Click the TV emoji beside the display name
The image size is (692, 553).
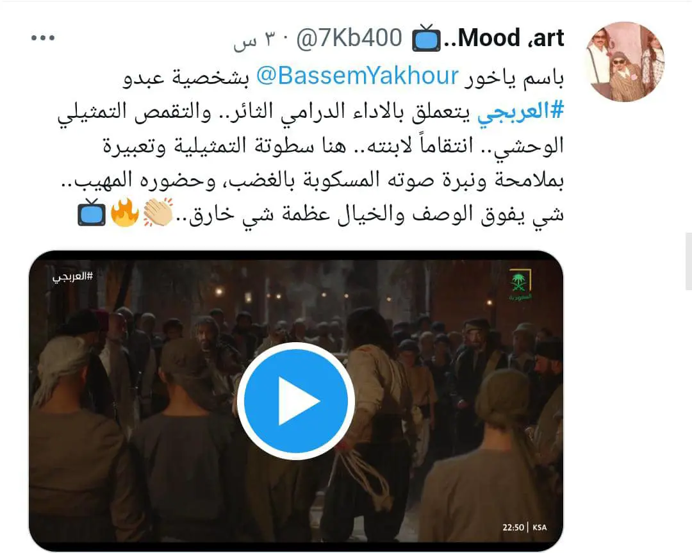click(x=426, y=38)
